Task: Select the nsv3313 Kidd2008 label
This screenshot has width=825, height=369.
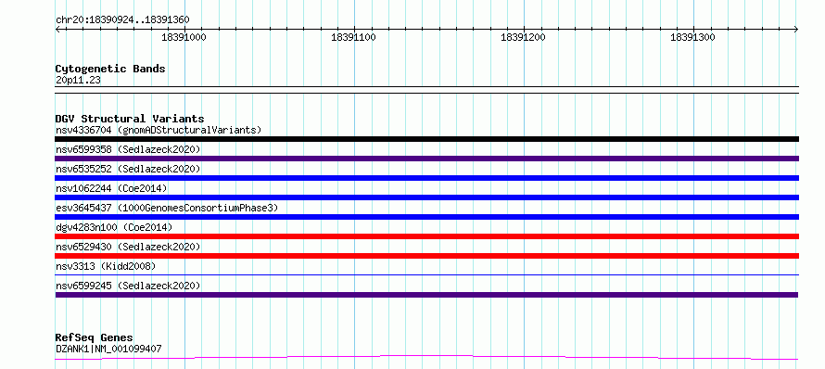Action: pyautogui.click(x=106, y=266)
